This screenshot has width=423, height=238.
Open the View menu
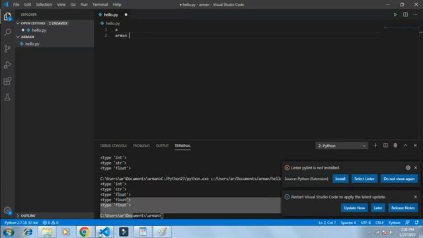61,5
